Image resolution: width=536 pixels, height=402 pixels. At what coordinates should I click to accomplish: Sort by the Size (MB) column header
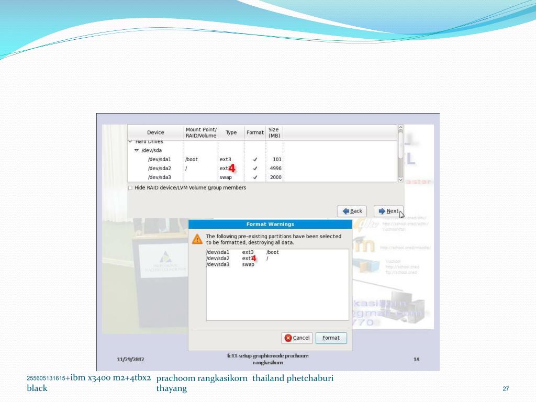[274, 132]
